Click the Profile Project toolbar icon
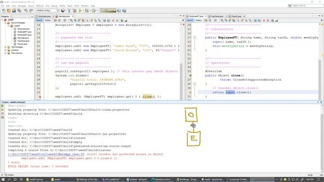 [x=94, y=11]
